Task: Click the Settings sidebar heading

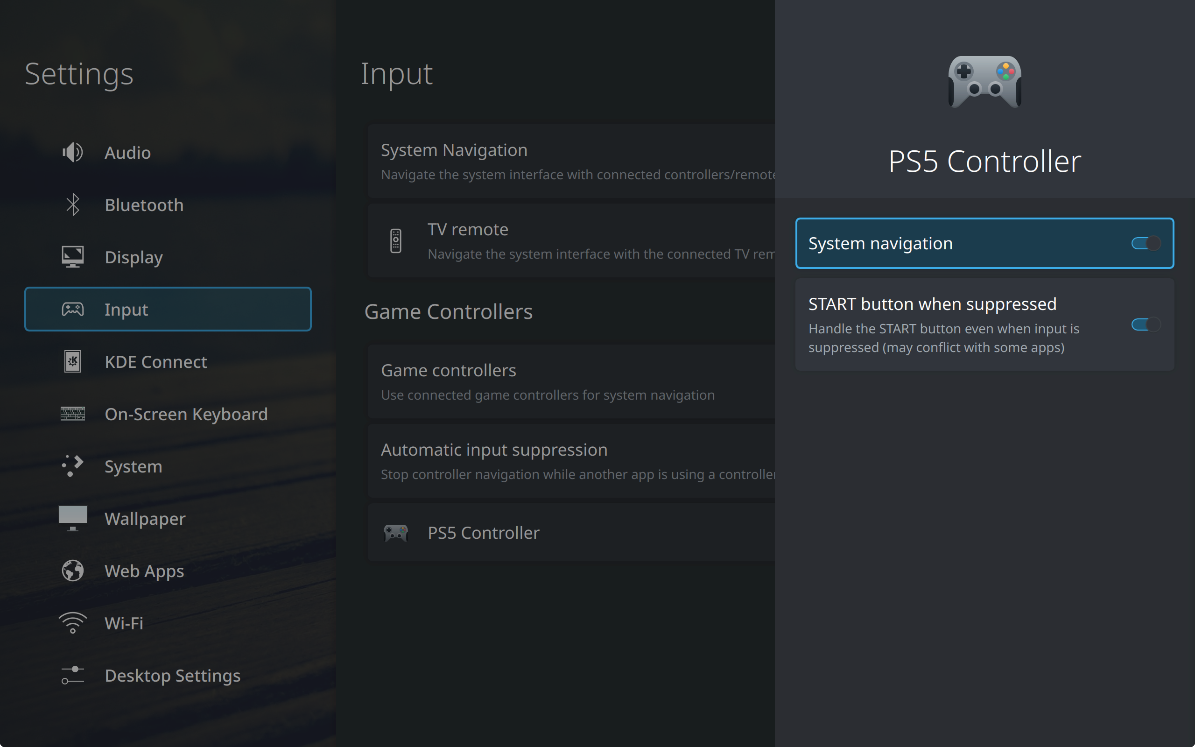Action: [79, 75]
